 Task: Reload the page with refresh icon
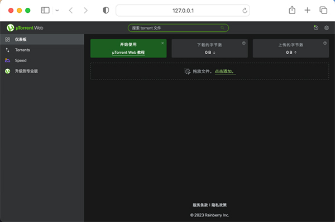click(x=245, y=11)
